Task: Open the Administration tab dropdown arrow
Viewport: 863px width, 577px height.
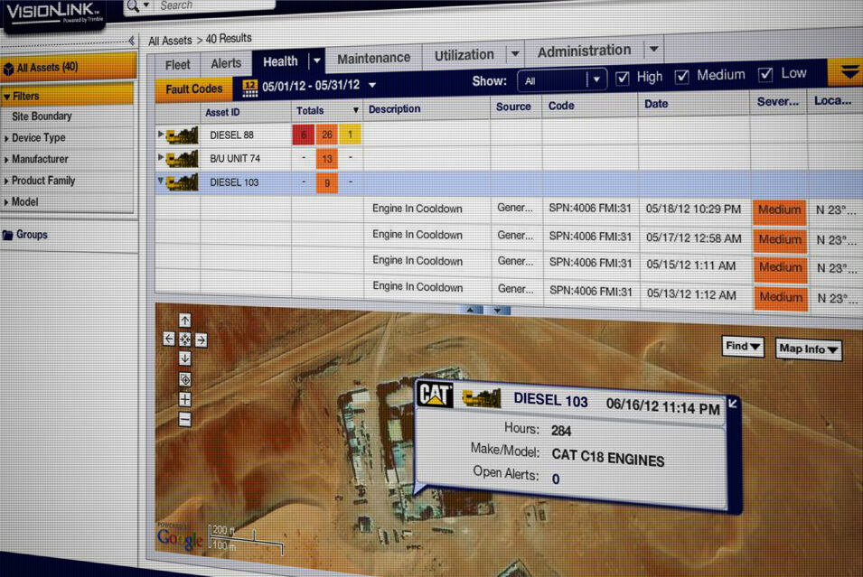Action: [x=654, y=50]
